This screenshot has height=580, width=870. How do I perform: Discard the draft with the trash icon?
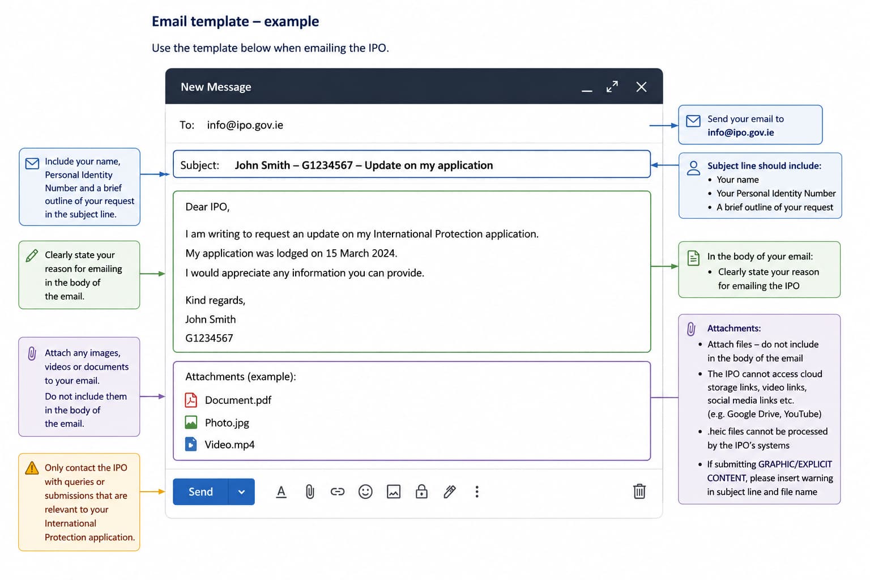coord(639,491)
